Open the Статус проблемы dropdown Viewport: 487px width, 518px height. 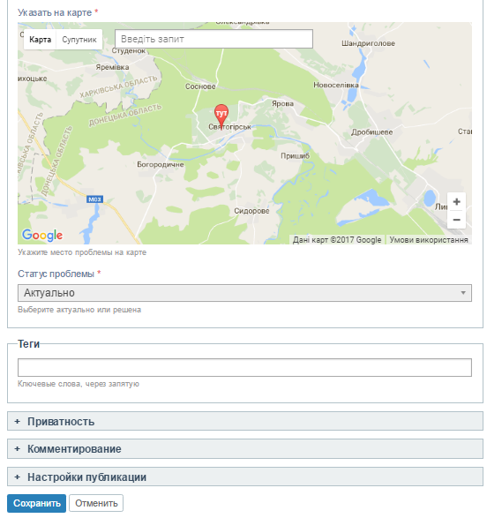244,293
